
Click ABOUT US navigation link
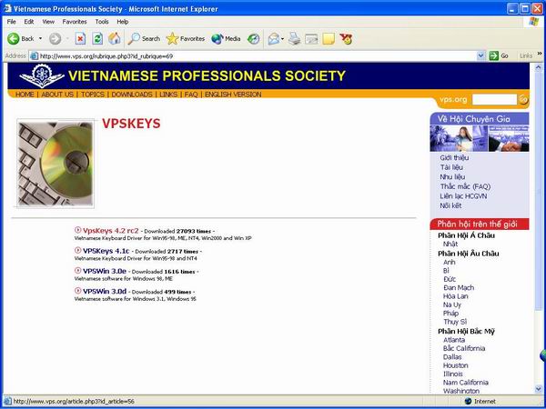pyautogui.click(x=57, y=95)
